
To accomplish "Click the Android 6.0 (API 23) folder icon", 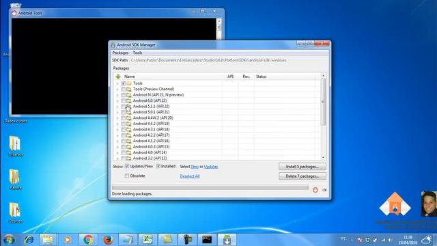I will 129,100.
